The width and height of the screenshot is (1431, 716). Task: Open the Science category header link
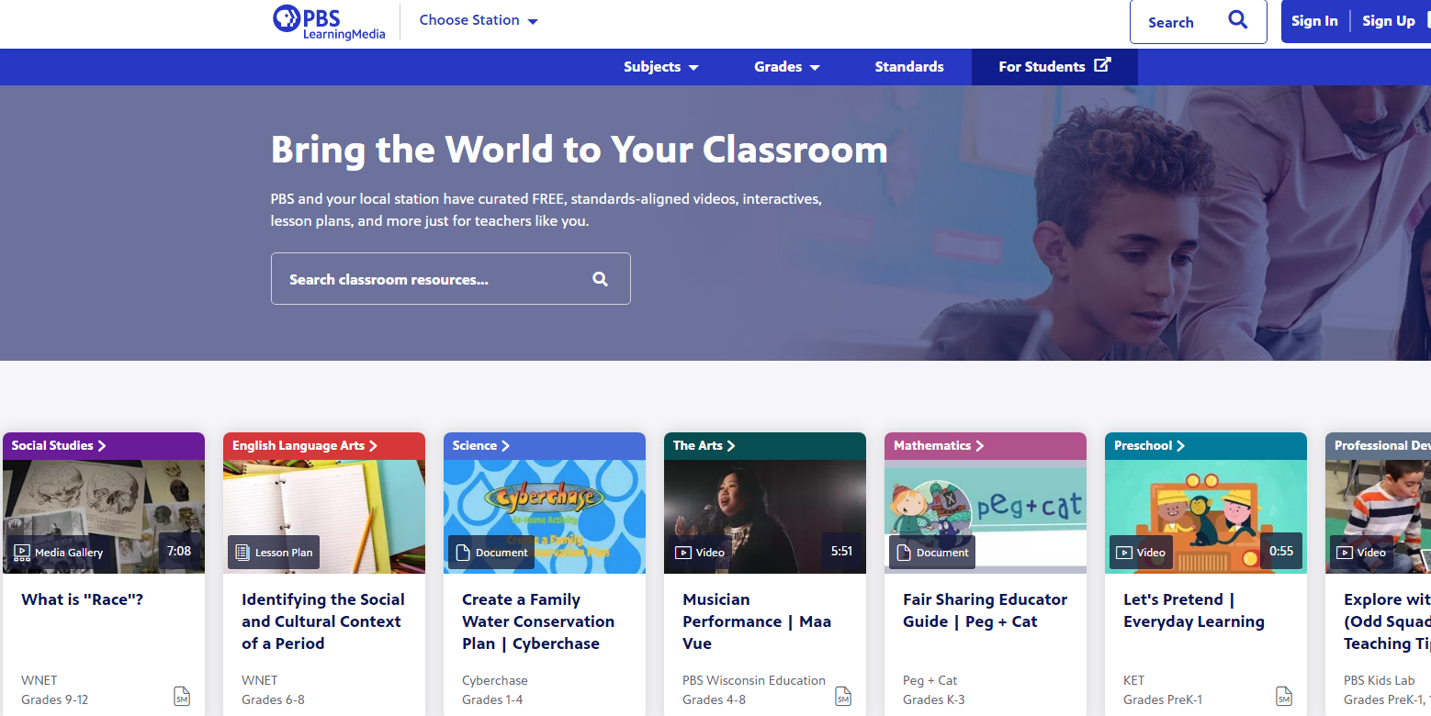point(480,445)
